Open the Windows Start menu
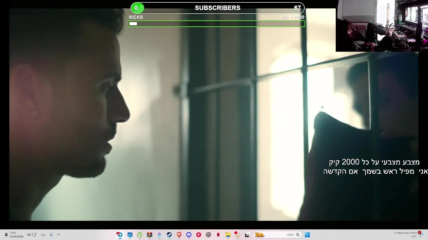Image resolution: width=428 pixels, height=240 pixels. [x=307, y=235]
